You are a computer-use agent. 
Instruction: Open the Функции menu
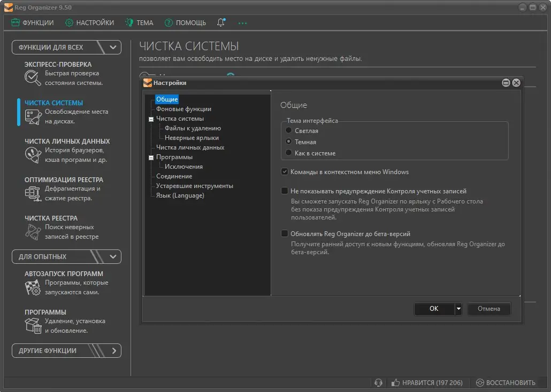click(x=33, y=22)
